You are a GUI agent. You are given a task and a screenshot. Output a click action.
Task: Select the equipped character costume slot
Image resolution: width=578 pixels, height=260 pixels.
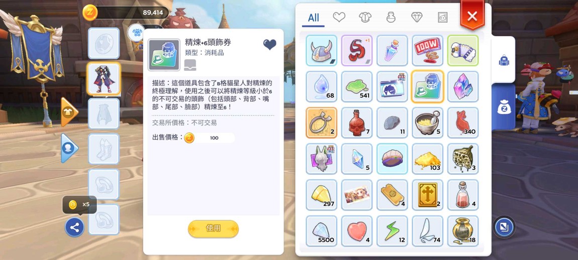[104, 79]
